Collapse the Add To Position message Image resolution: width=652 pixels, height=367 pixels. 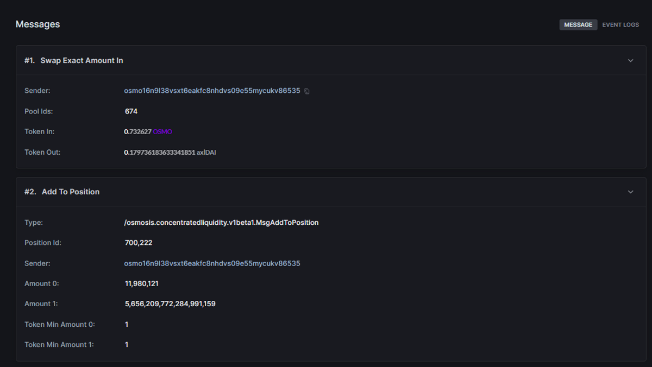(x=630, y=192)
